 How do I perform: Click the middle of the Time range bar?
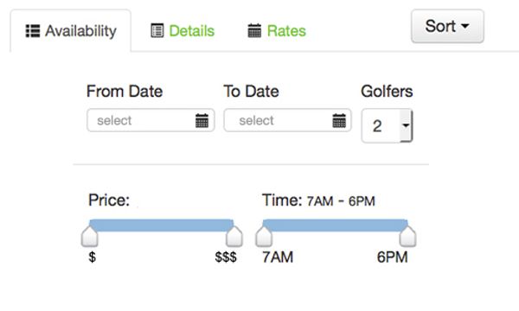click(x=336, y=225)
